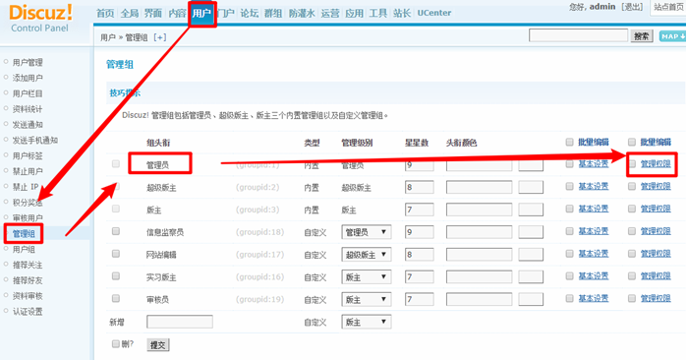Open the UCenter top menu
Viewport: 687px width, 361px height.
point(433,13)
